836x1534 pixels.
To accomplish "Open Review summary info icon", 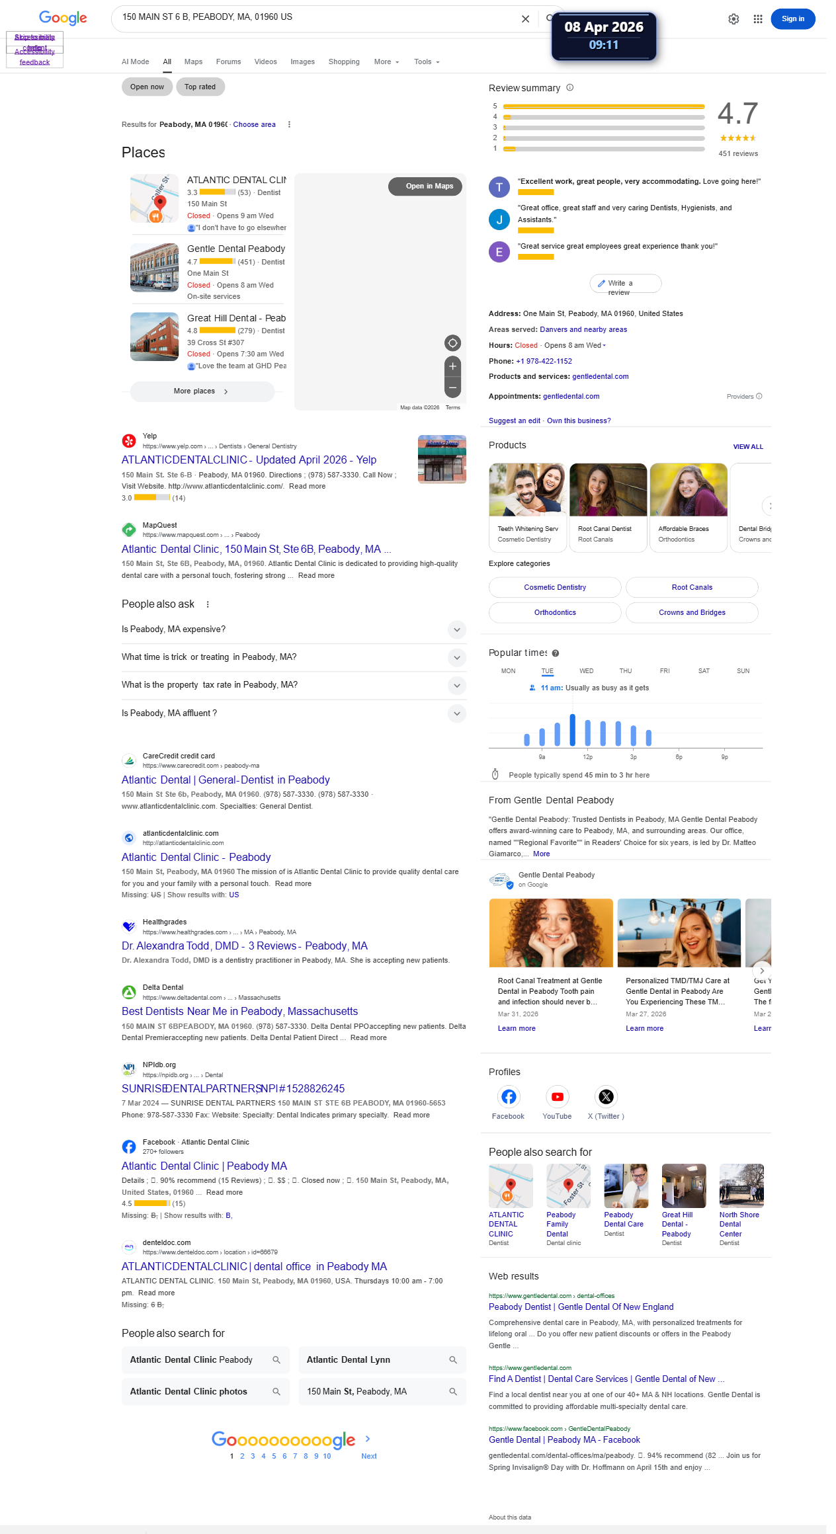I will click(x=570, y=87).
